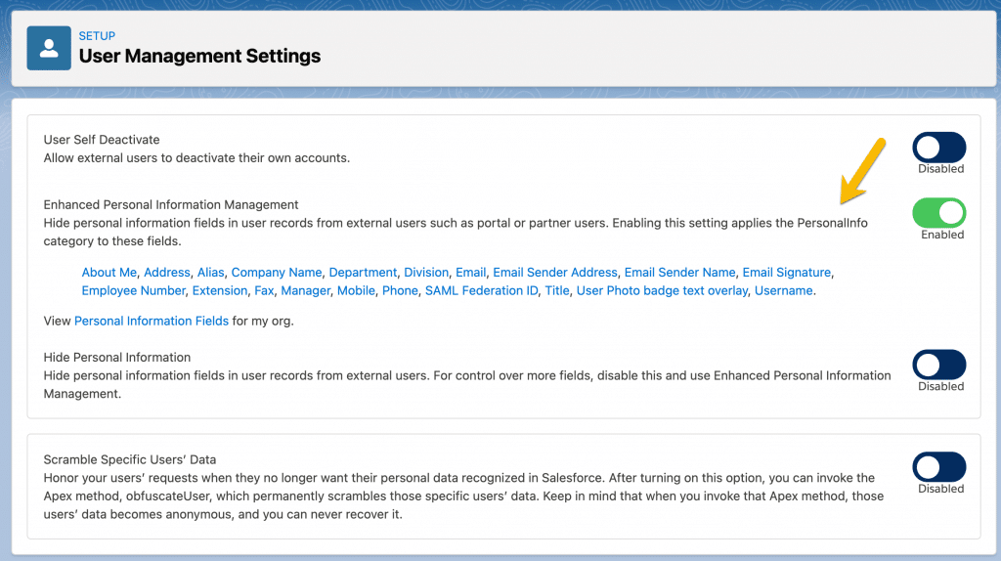Image resolution: width=1001 pixels, height=561 pixels.
Task: Click the Email Sender Address link
Action: [555, 273]
